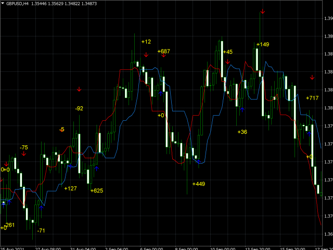333x250 pixels.
Task: Click the topmost 1.39 price scale label
Action: point(328,19)
